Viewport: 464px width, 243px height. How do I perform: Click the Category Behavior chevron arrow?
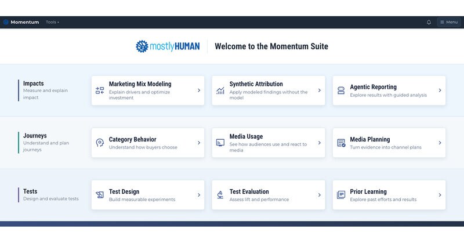click(x=199, y=143)
